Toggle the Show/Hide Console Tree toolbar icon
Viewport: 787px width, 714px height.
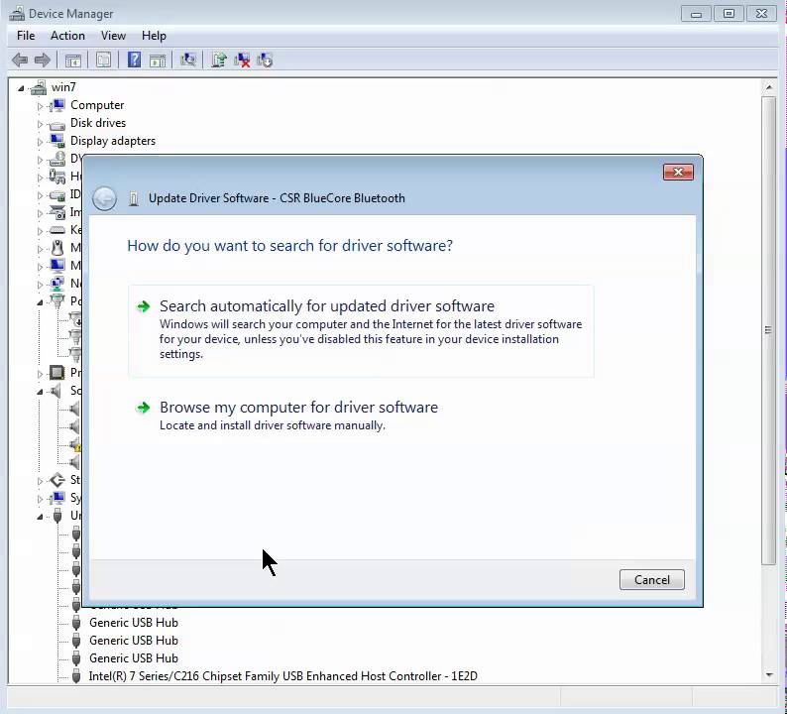(x=72, y=60)
